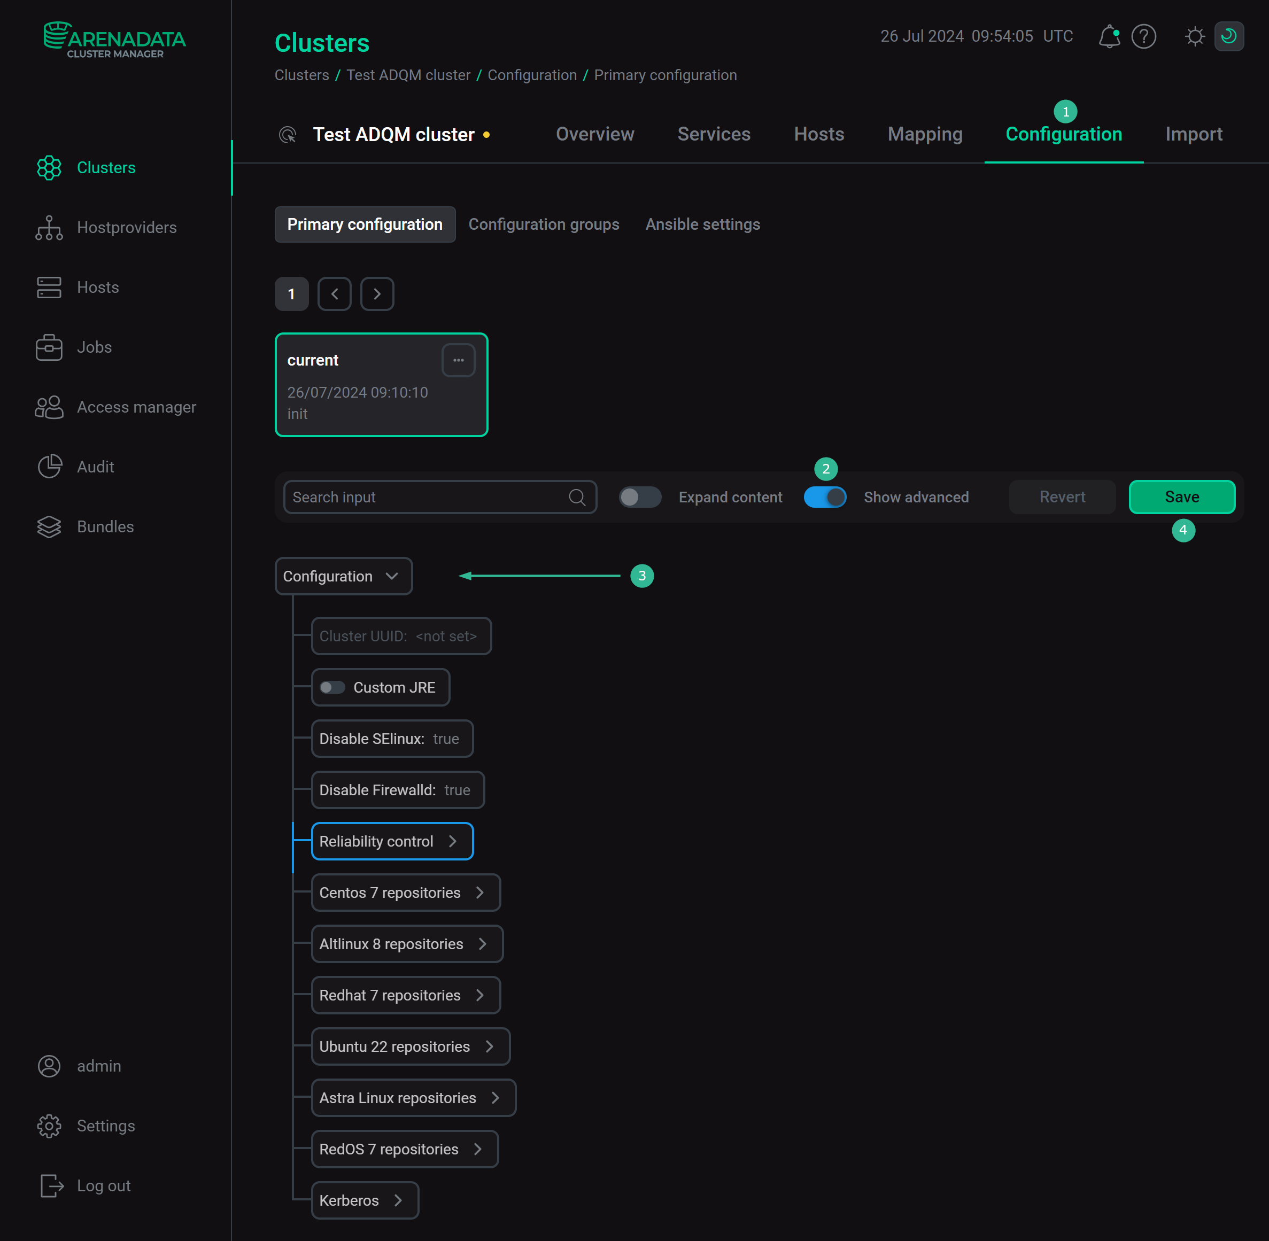Viewport: 1269px width, 1241px height.
Task: Open the current config ellipsis menu
Action: coord(459,360)
